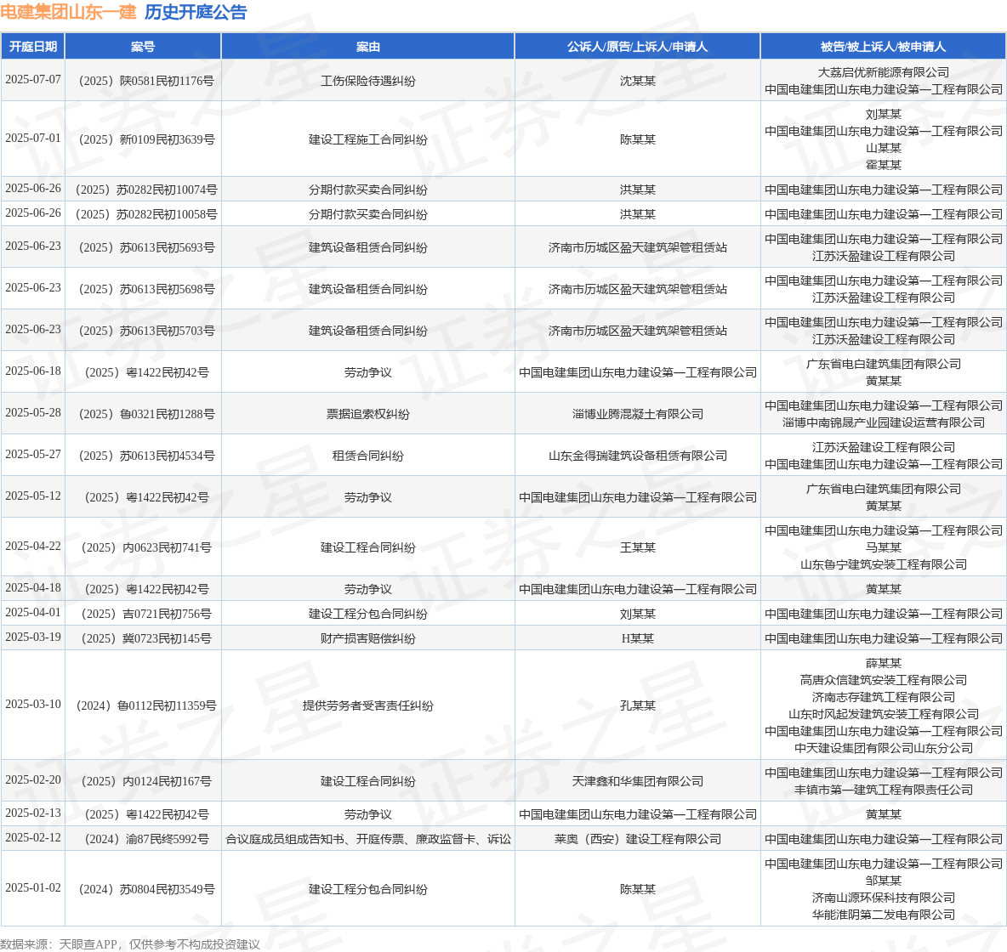Image resolution: width=1007 pixels, height=952 pixels.
Task: Select the 工伤保险待遇纠纷 cell
Action: coord(368,81)
